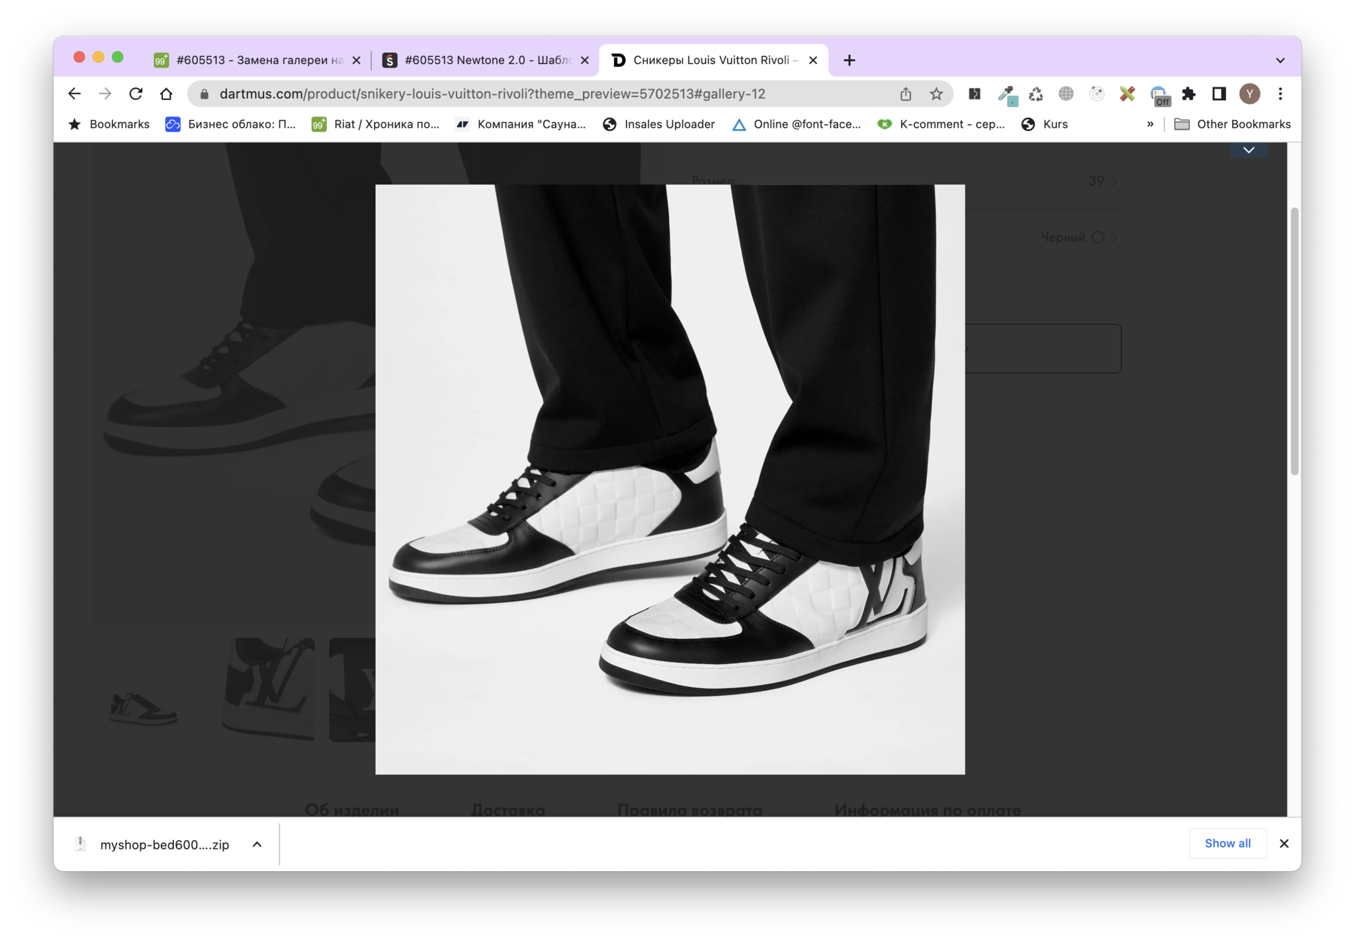Expand the Черный color selector chevron
The height and width of the screenshot is (942, 1355).
[x=1115, y=237]
